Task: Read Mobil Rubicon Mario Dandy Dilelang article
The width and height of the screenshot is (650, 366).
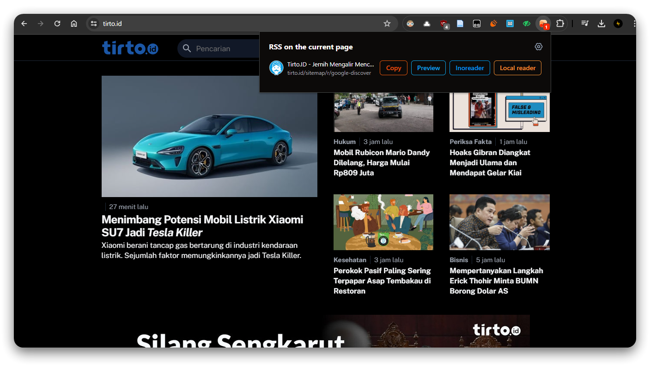Action: tap(382, 162)
